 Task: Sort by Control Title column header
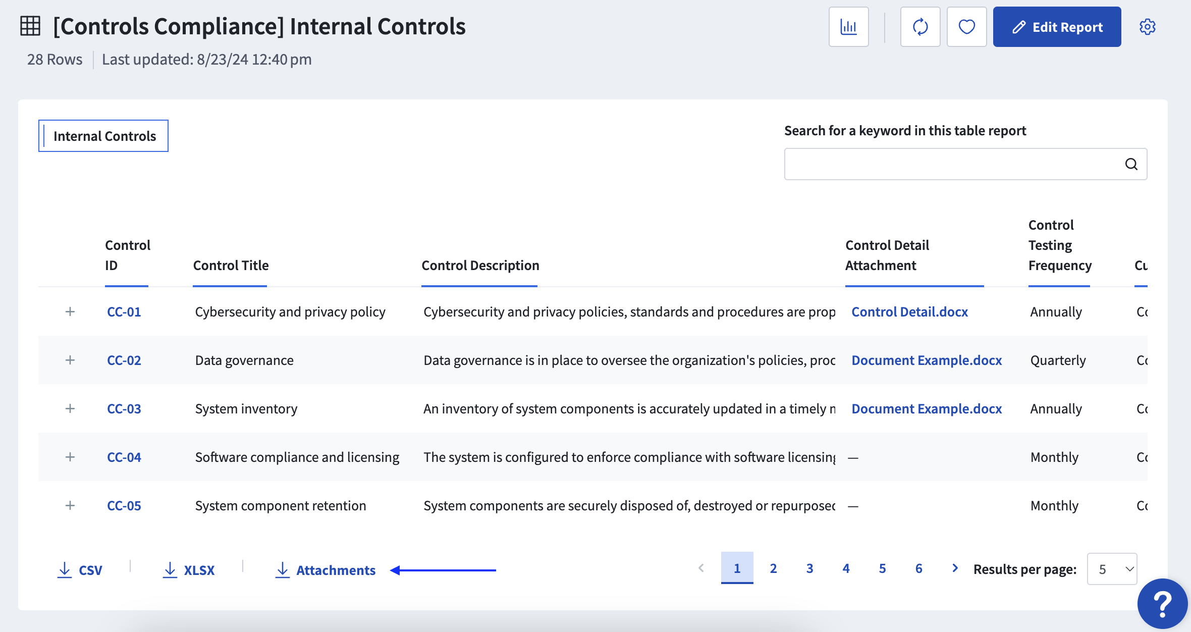click(x=231, y=266)
